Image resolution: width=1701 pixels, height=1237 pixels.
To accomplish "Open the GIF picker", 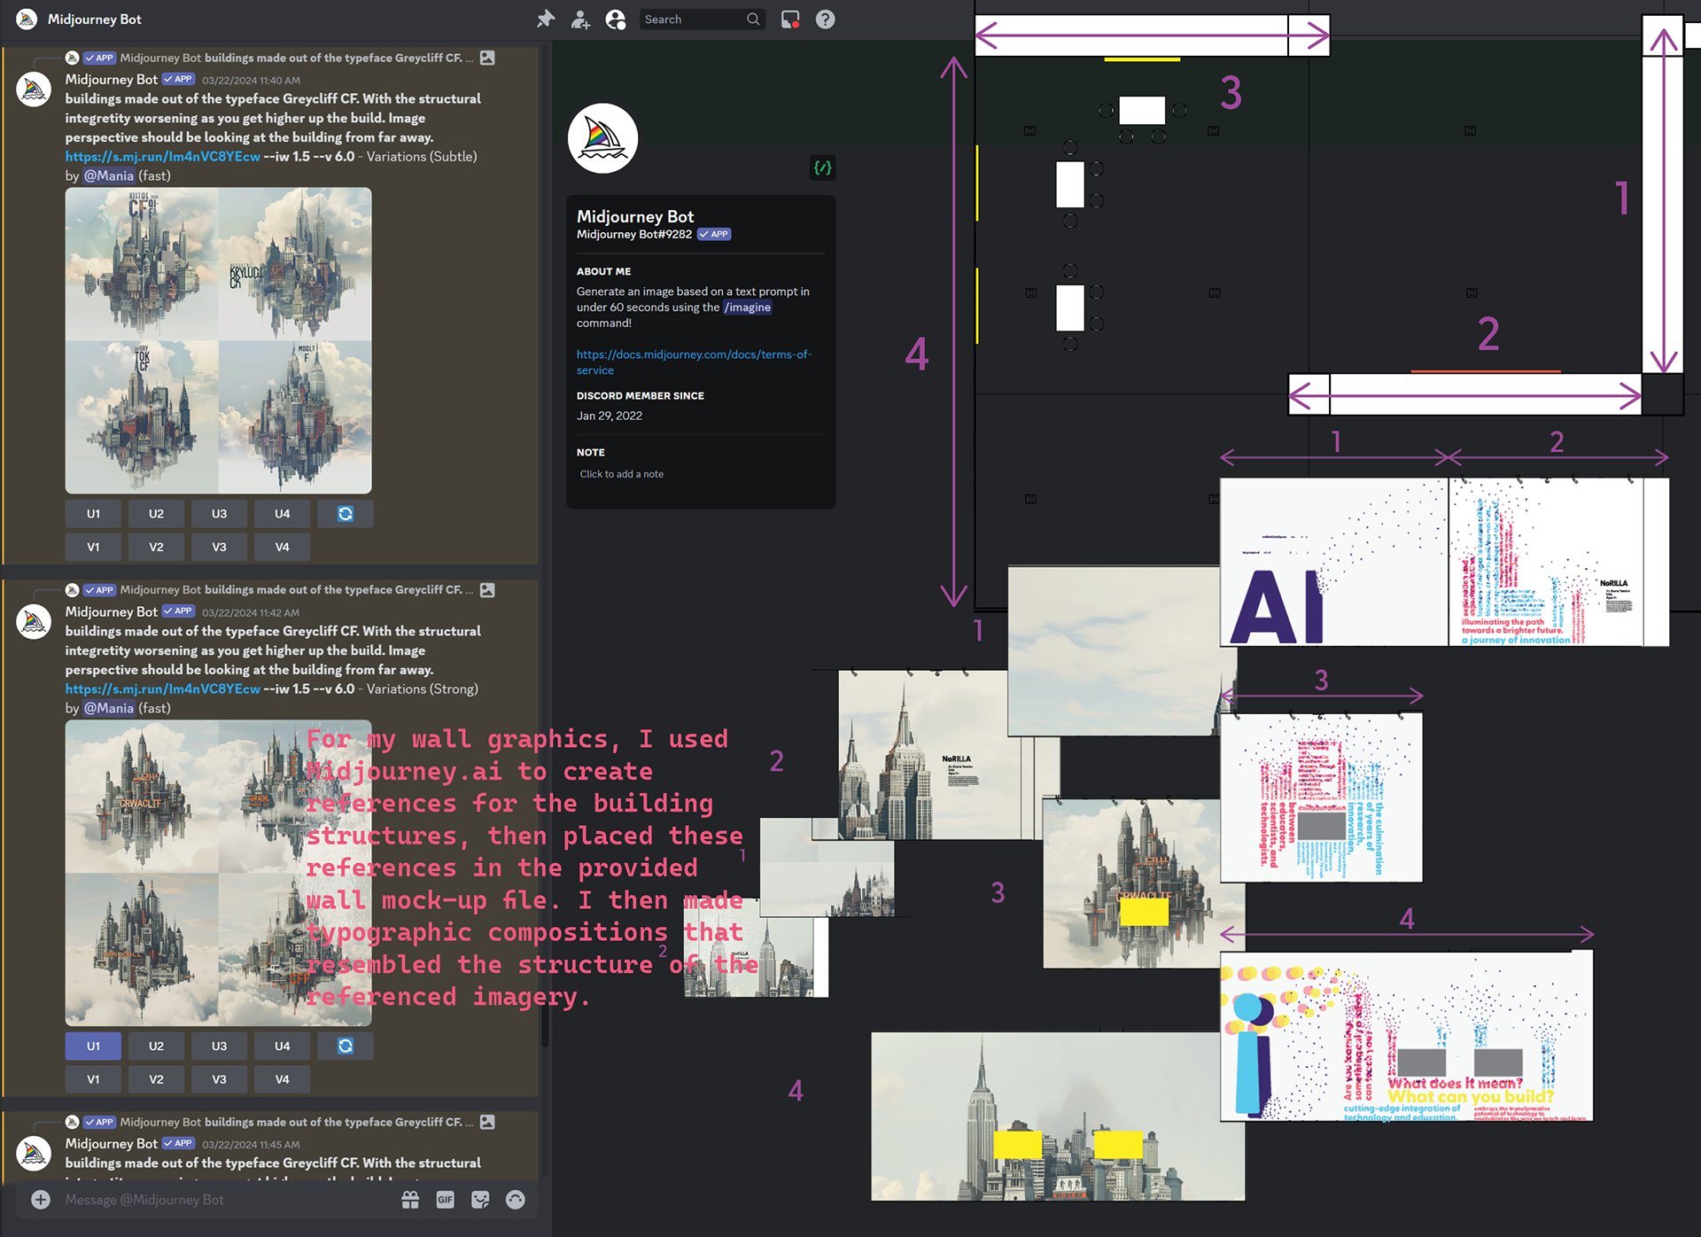I will pyautogui.click(x=445, y=1199).
